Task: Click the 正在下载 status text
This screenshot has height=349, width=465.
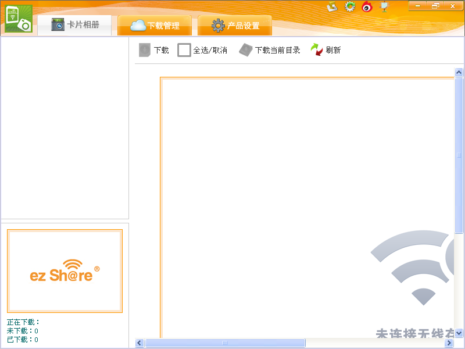Action: 23,322
